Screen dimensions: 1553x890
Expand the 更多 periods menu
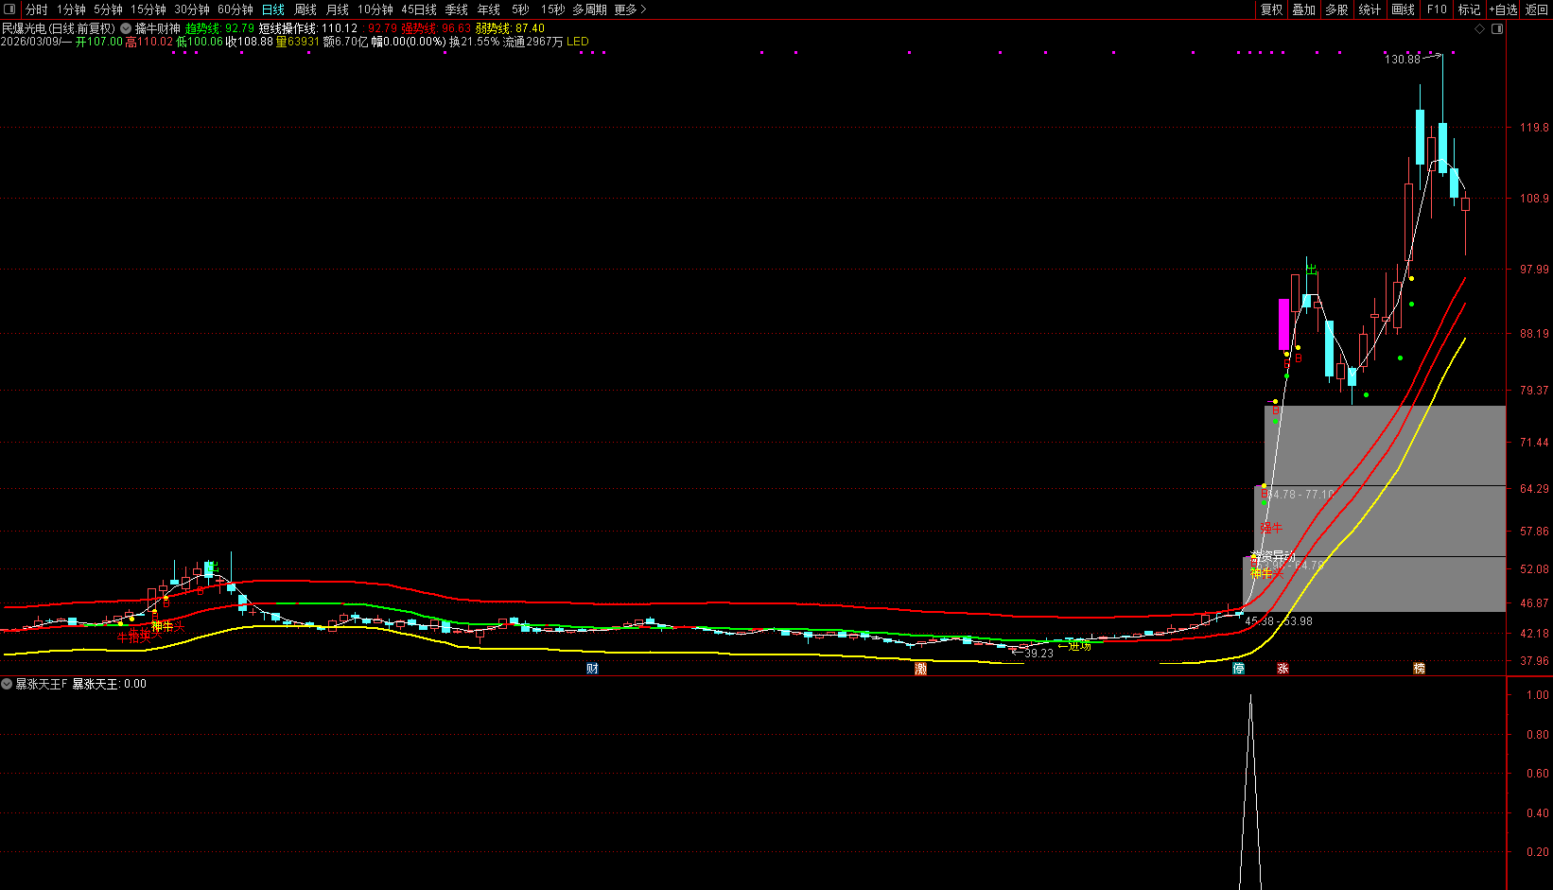[x=630, y=9]
